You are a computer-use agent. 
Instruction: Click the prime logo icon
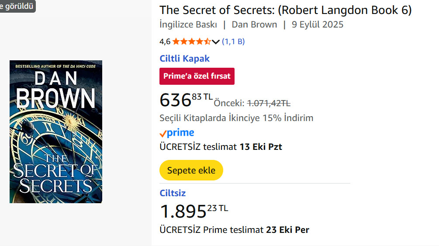(177, 133)
